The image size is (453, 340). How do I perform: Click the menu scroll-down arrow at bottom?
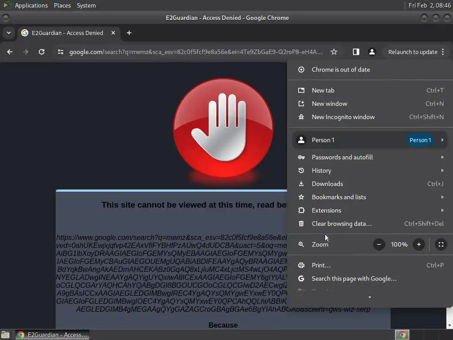pyautogui.click(x=370, y=297)
